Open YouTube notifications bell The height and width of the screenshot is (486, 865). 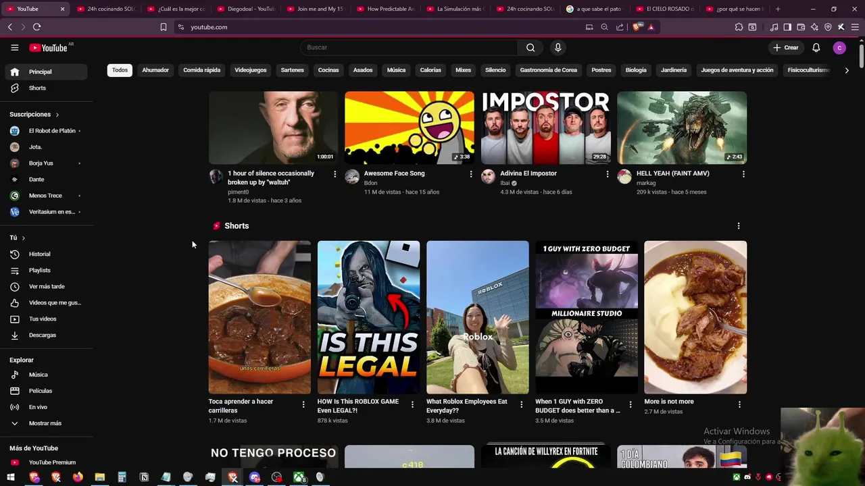click(816, 47)
